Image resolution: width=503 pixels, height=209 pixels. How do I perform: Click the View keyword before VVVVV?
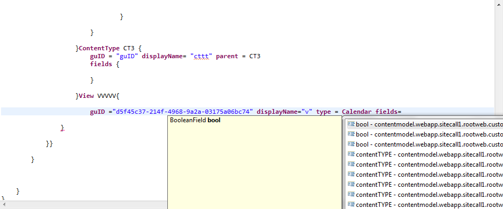86,96
